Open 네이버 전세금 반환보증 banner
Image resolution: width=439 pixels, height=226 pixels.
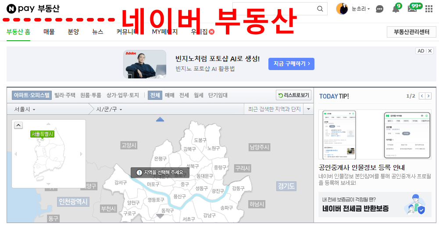click(x=375, y=205)
